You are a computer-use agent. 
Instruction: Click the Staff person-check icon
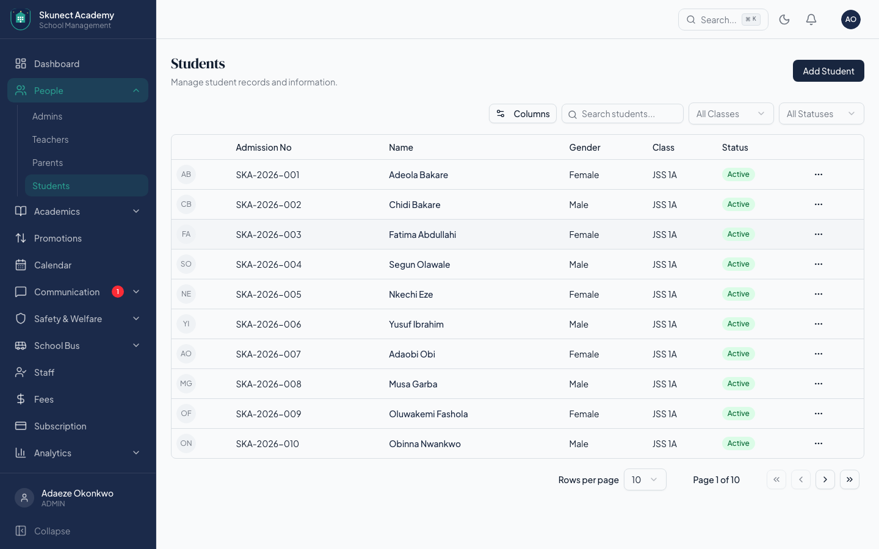coord(21,372)
